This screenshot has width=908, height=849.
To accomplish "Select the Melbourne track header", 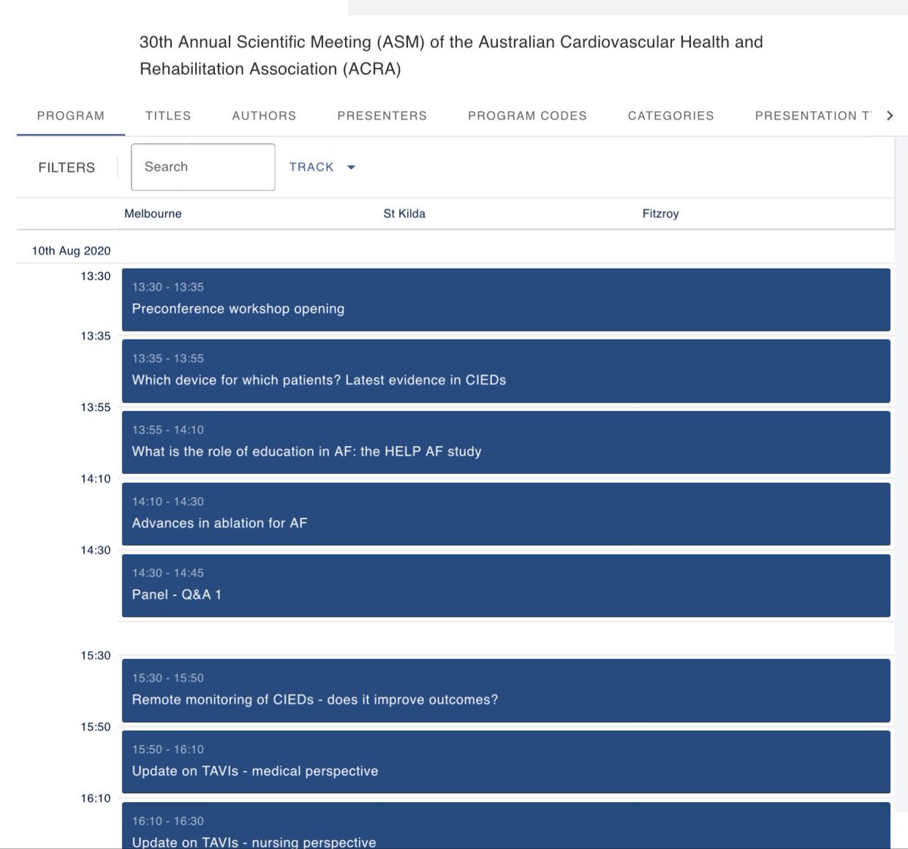I will [x=153, y=213].
